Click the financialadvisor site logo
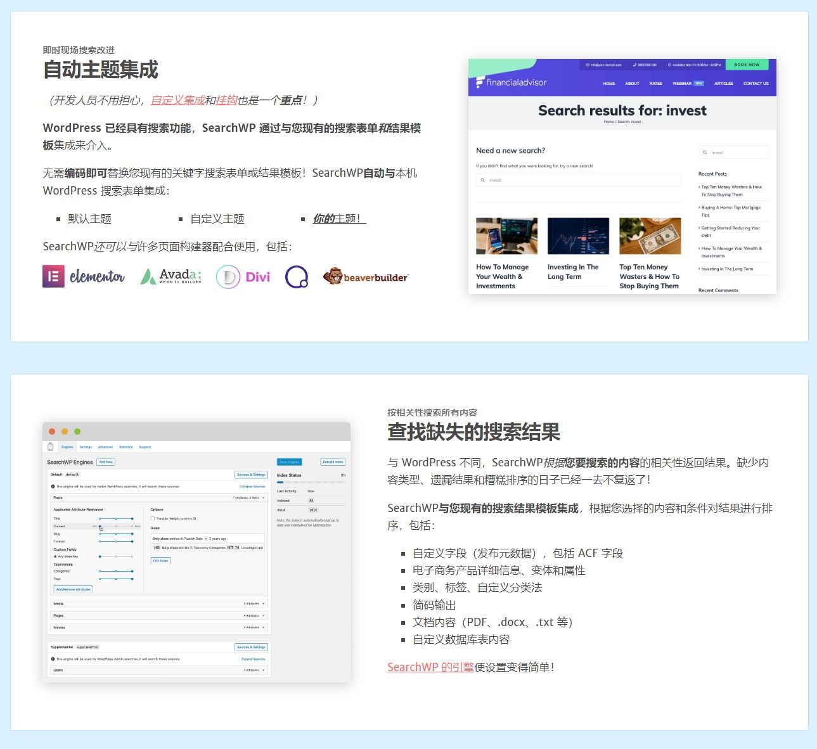The width and height of the screenshot is (817, 749). point(511,82)
